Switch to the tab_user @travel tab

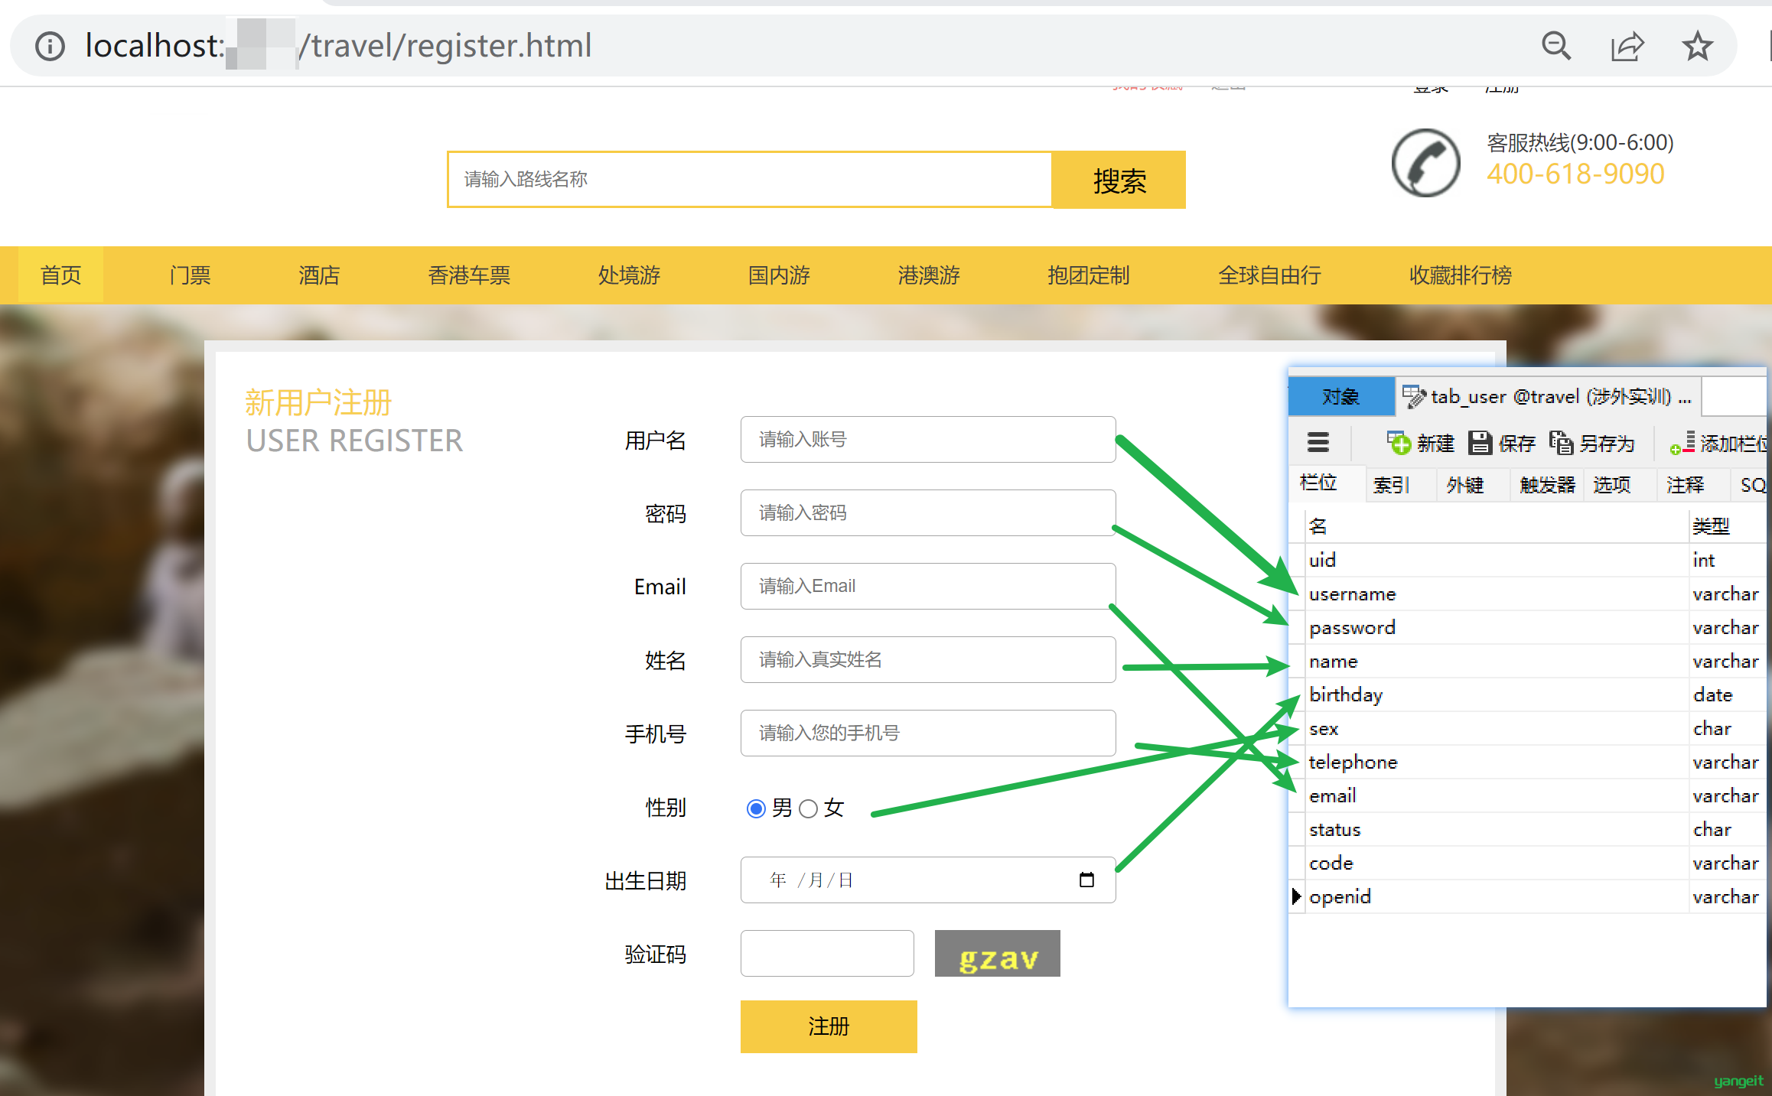pyautogui.click(x=1548, y=396)
